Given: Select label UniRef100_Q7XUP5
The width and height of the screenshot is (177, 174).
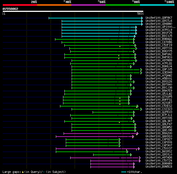Looking at the screenshot, I should point(159,97).
